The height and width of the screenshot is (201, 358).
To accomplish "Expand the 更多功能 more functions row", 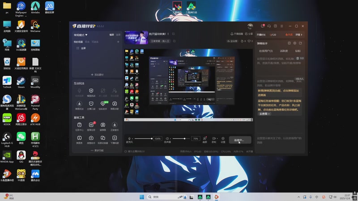I will tap(97, 151).
